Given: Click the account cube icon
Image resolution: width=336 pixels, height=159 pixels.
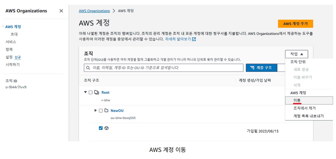Looking at the screenshot, I should (x=107, y=128).
